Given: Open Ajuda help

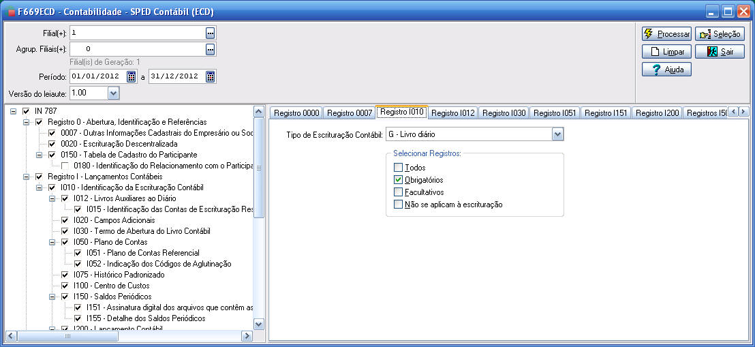Looking at the screenshot, I should click(x=666, y=70).
